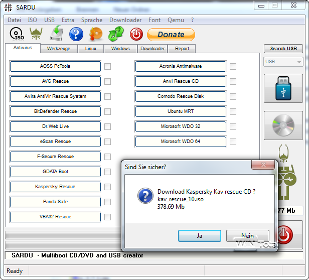The image size is (309, 280).
Task: Tick the Acronis Antimalware checkbox
Action: (233, 66)
